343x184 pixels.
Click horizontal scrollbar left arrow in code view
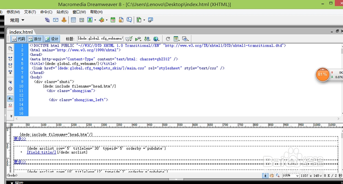(16, 119)
